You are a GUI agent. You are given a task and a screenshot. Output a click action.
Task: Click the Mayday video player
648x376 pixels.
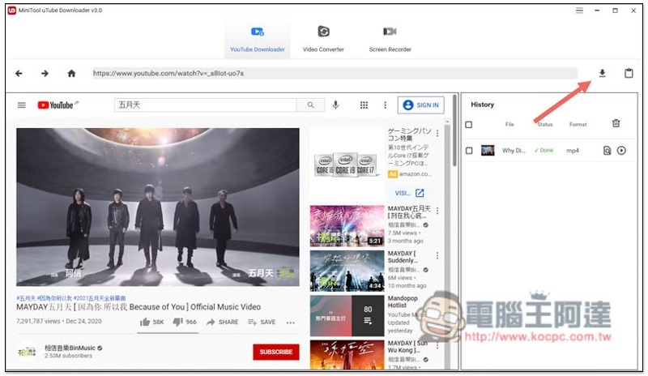[x=157, y=207]
